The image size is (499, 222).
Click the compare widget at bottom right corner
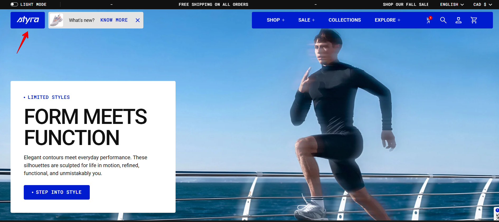(x=496, y=214)
